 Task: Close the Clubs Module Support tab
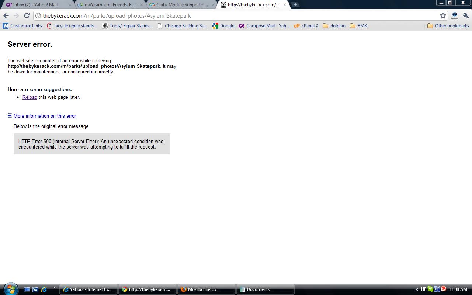pyautogui.click(x=213, y=5)
